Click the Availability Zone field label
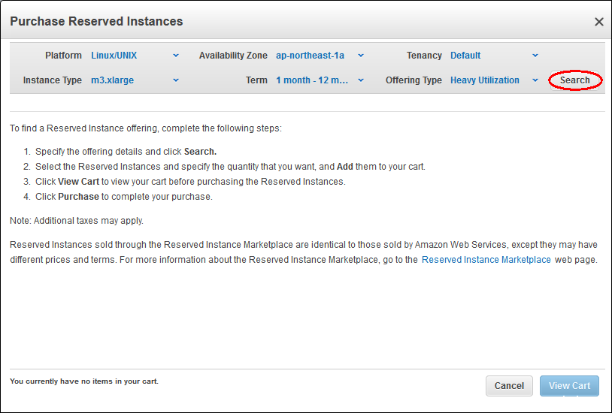 pyautogui.click(x=233, y=56)
